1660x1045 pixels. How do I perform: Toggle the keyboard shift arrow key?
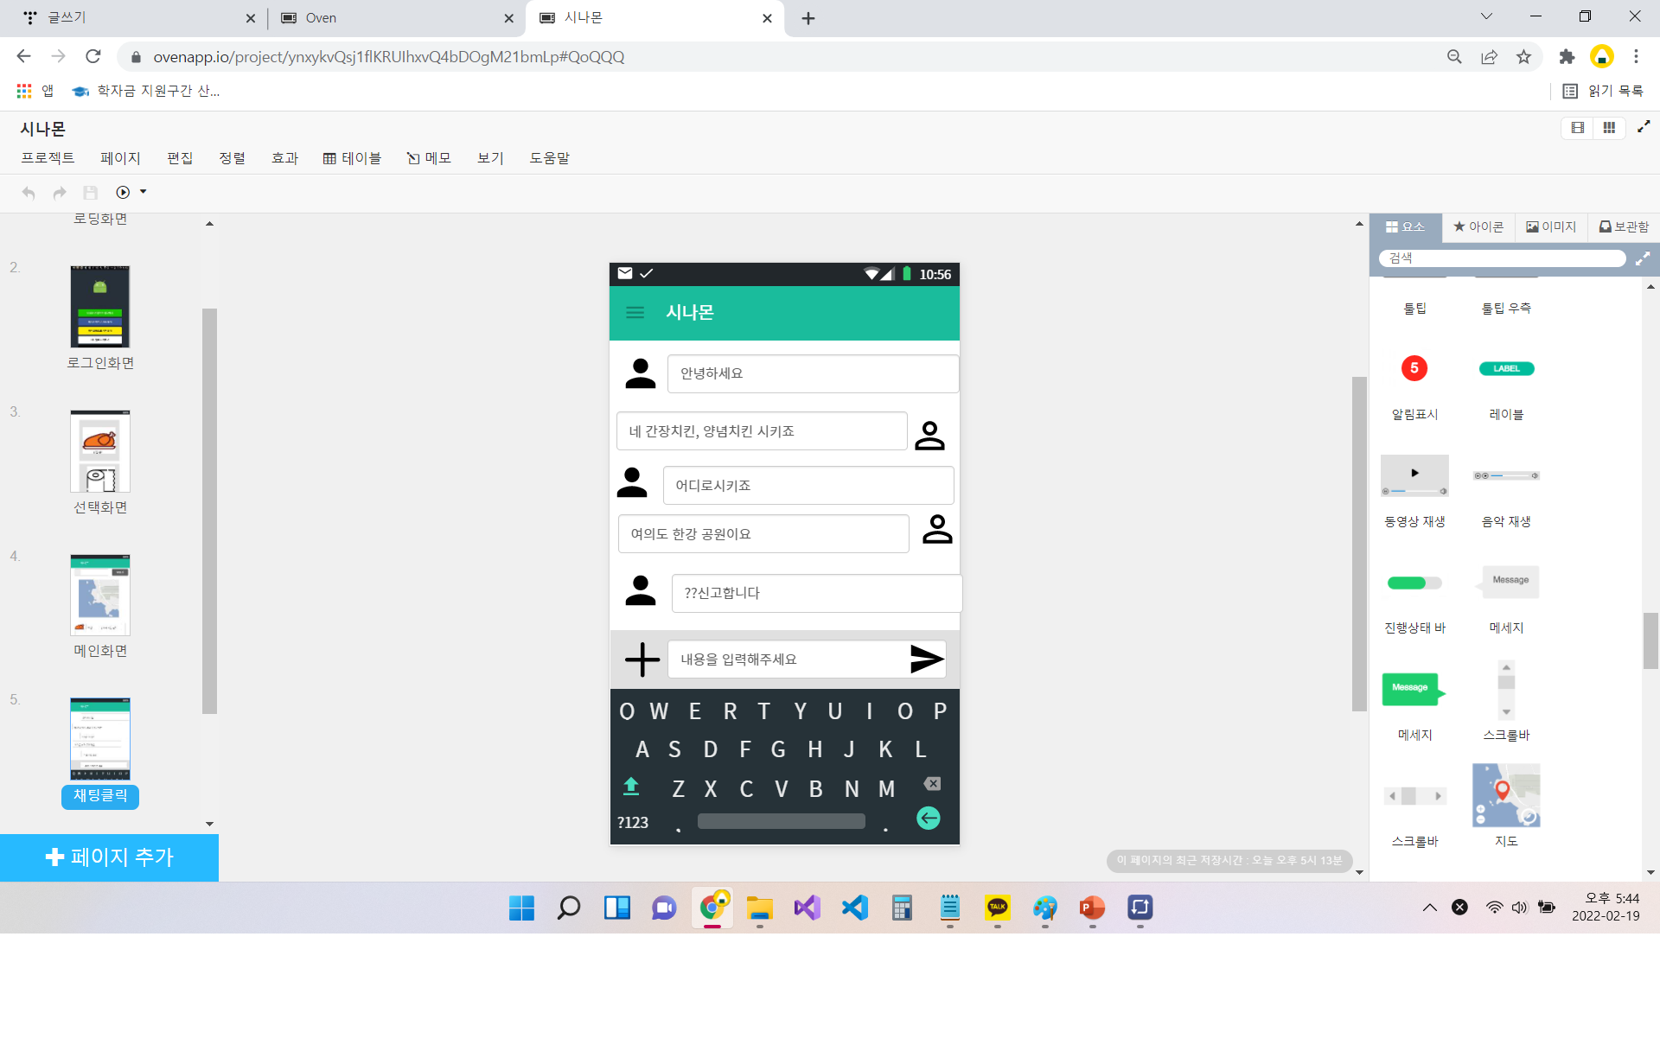631,786
